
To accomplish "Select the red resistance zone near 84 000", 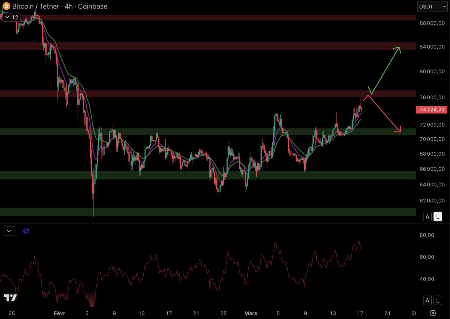I will pos(207,46).
